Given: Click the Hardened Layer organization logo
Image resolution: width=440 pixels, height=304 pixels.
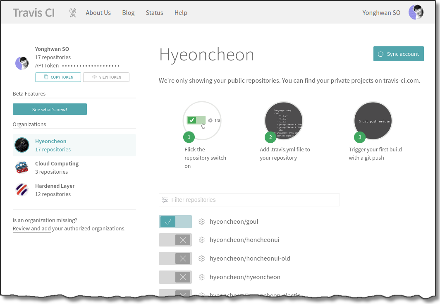Looking at the screenshot, I should click(x=22, y=190).
